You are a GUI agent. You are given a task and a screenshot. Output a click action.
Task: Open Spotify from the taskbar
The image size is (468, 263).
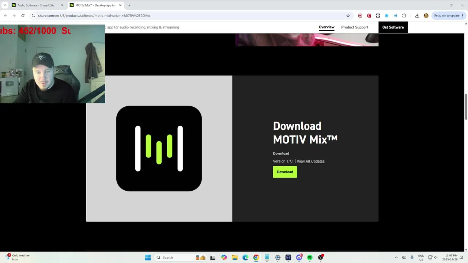(x=310, y=258)
